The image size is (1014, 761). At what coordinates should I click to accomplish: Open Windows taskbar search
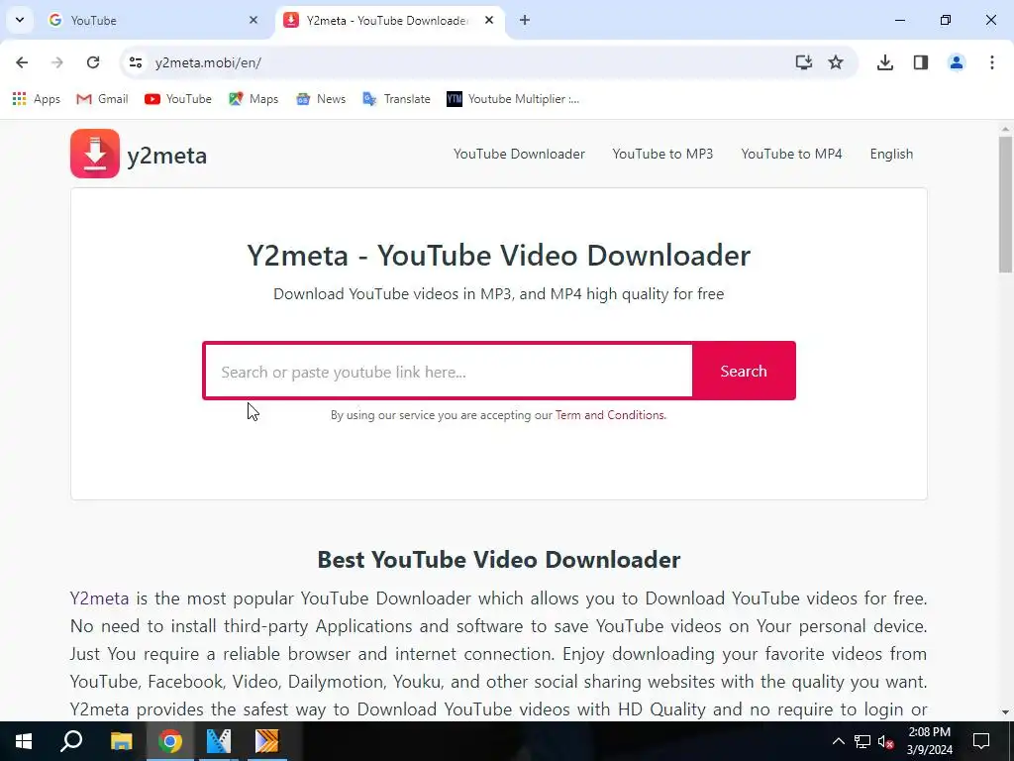[71, 741]
